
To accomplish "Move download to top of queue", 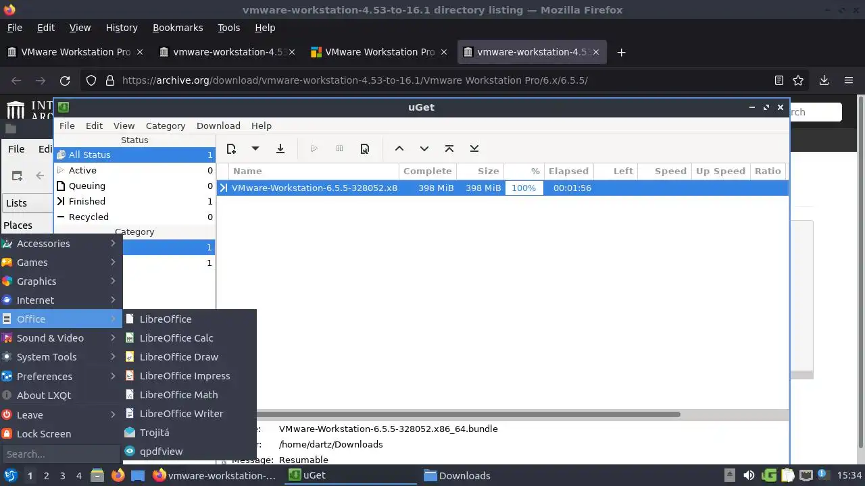I will click(x=449, y=148).
